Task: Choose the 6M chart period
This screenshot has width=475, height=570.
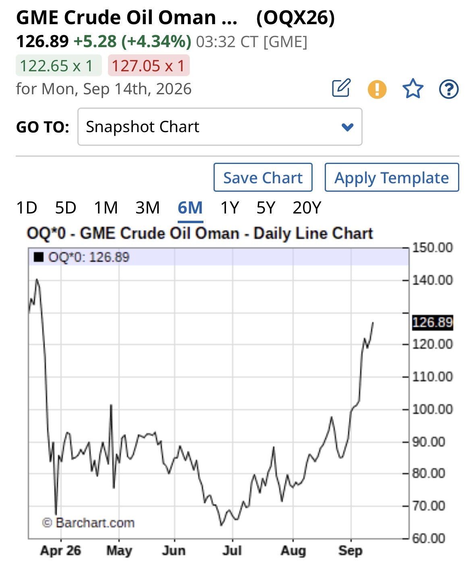Action: (x=190, y=208)
